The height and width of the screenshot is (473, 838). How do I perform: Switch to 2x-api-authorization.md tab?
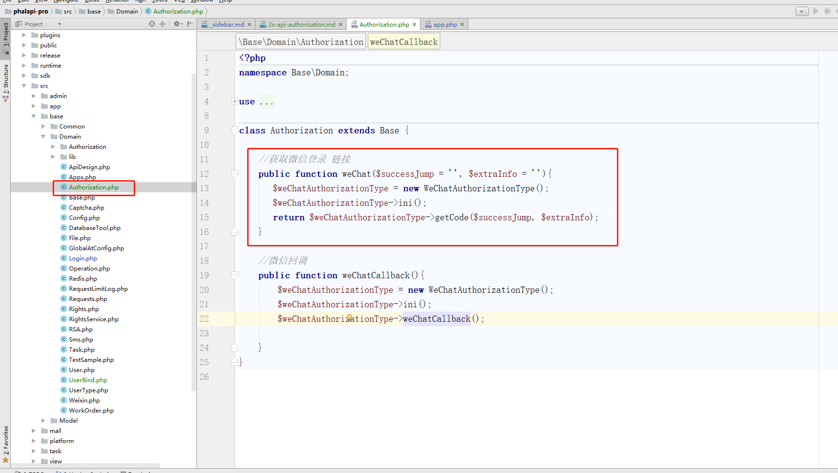point(301,25)
